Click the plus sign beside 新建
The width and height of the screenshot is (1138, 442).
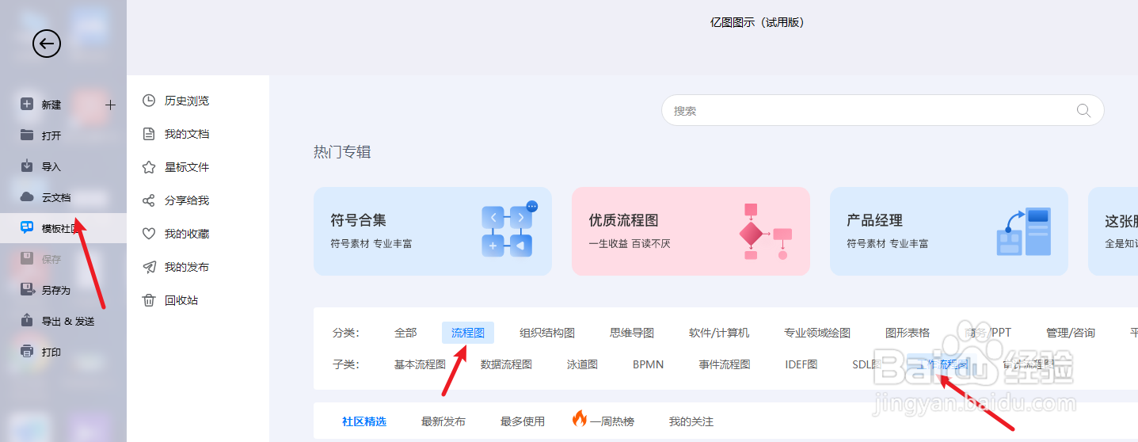pos(110,105)
